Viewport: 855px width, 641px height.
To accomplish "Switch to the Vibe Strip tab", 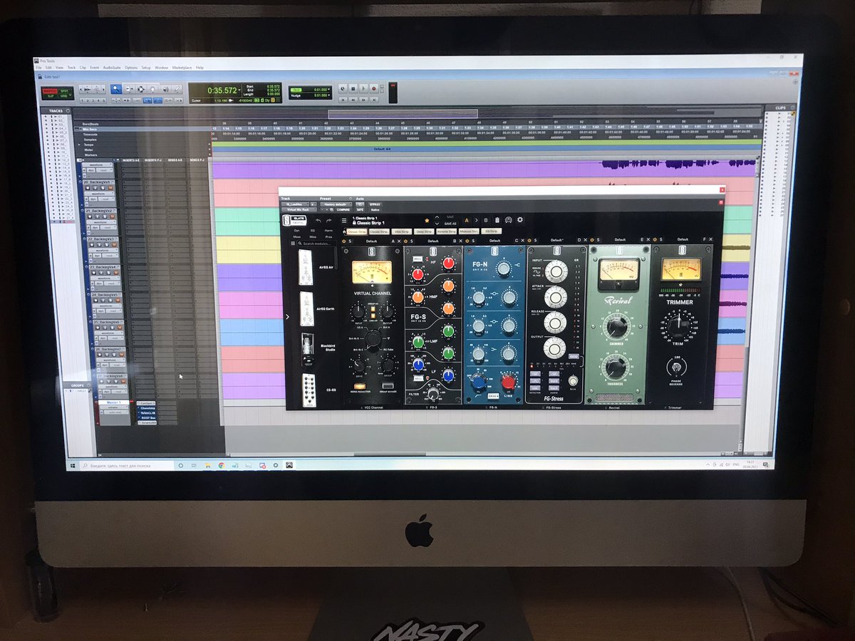I will (402, 231).
